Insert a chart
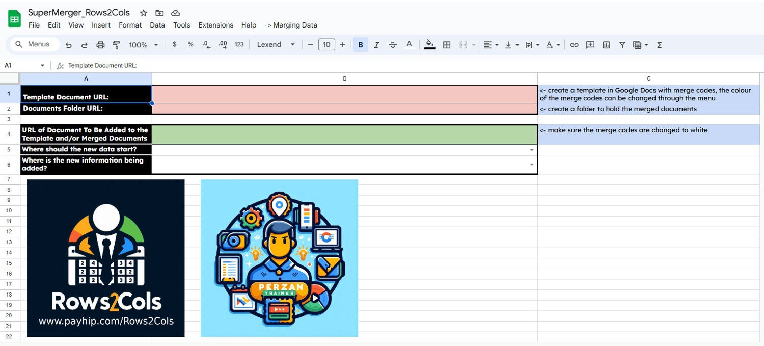 (606, 45)
